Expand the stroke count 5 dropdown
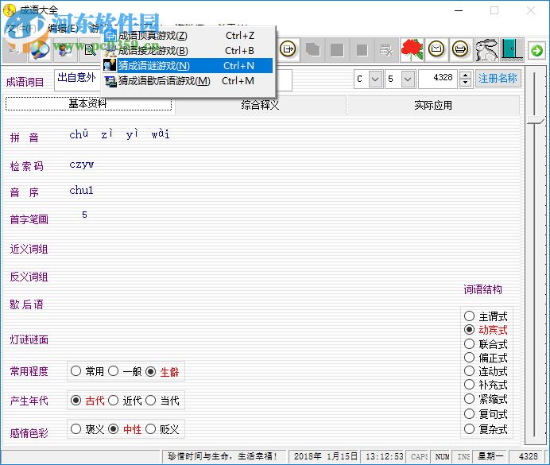This screenshot has width=550, height=465. click(408, 79)
